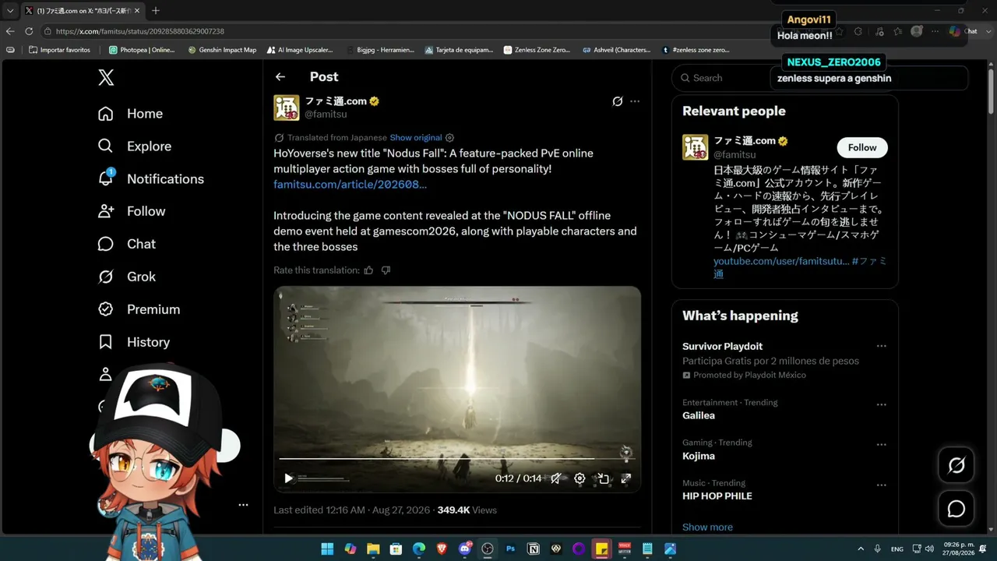Click Show more under What's happening
Viewport: 997px width, 561px height.
[707, 527]
